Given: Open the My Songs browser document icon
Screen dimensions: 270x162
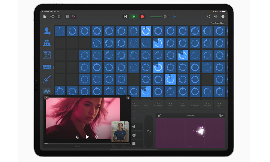Looking at the screenshot, I should click(45, 16).
